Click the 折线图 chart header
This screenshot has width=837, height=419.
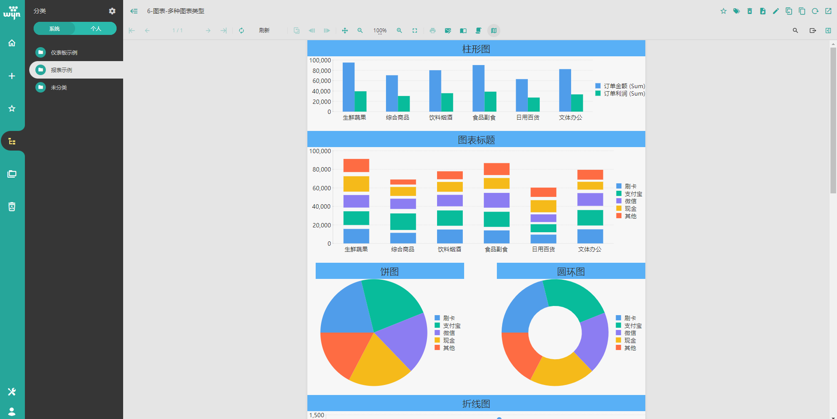tap(476, 404)
